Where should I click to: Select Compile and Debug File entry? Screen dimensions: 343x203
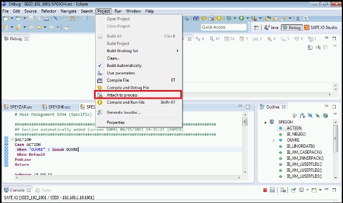(139, 88)
